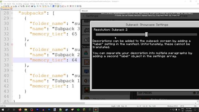Open Global Resources icon in Minecraft sidebar
The width and height of the screenshot is (199, 112).
point(87,90)
